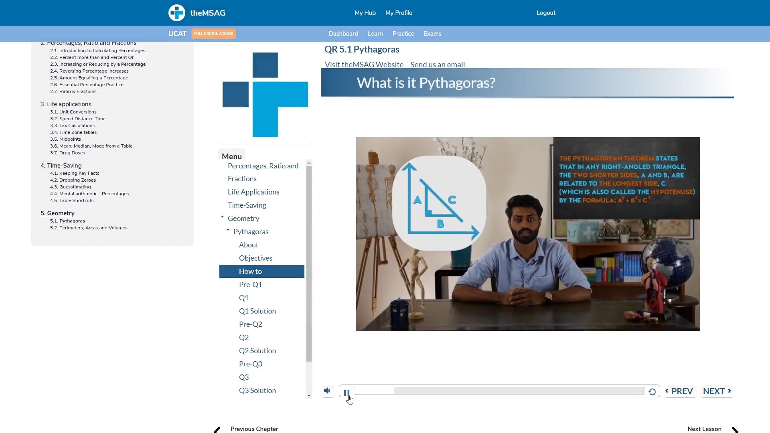Open the Visit theMSAG Website link
This screenshot has width=770, height=433.
[364, 64]
